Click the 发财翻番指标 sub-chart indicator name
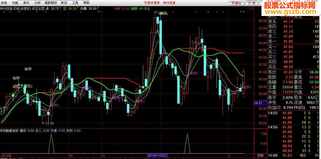This screenshot has height=159, width=321. coord(9,130)
